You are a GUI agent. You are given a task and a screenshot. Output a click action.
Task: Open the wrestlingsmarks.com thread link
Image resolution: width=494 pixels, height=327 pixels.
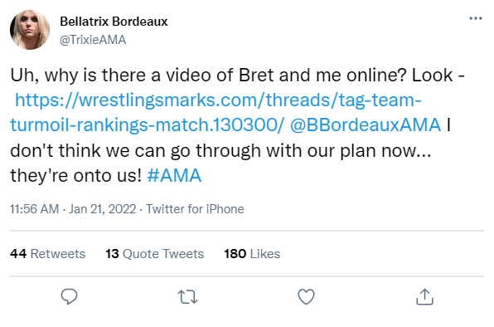point(218,100)
